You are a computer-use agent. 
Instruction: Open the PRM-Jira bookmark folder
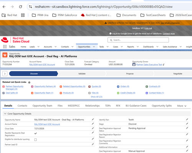(40, 15)
